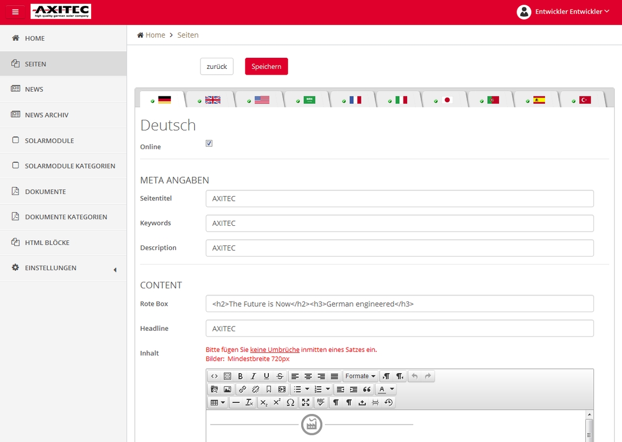Click the zurück button
The image size is (622, 442).
(x=216, y=66)
